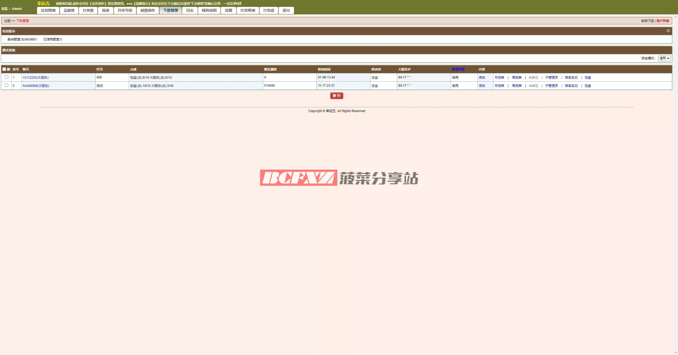
Task: Click the 新增下级 link
Action: coord(647,21)
